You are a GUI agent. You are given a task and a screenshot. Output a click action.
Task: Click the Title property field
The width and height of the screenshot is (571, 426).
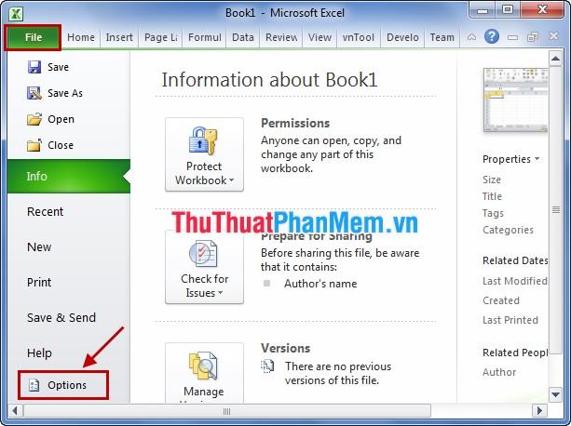(x=492, y=196)
